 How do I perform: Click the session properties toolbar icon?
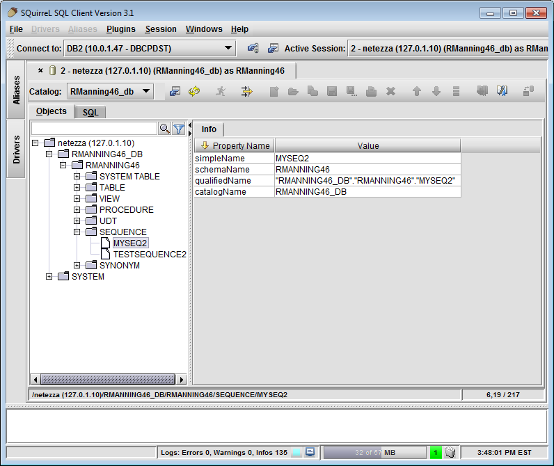(x=175, y=91)
